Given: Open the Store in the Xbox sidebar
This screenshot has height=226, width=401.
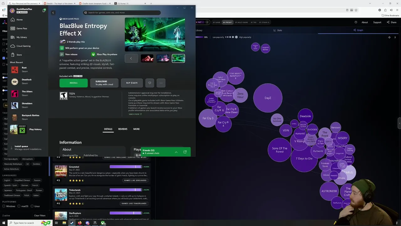Looking at the screenshot, I should pos(19,55).
